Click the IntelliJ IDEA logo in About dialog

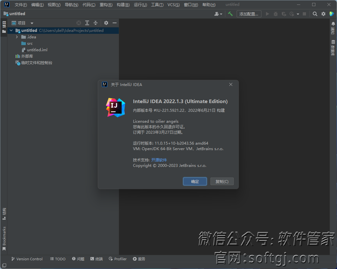point(116,108)
